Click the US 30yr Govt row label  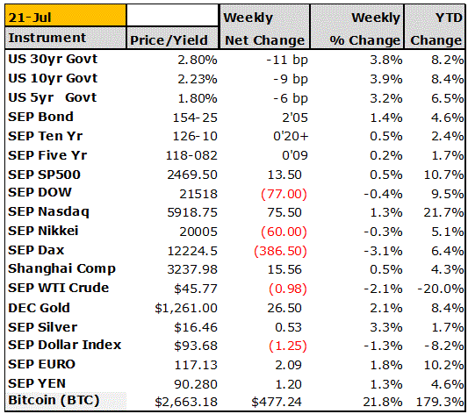[53, 60]
